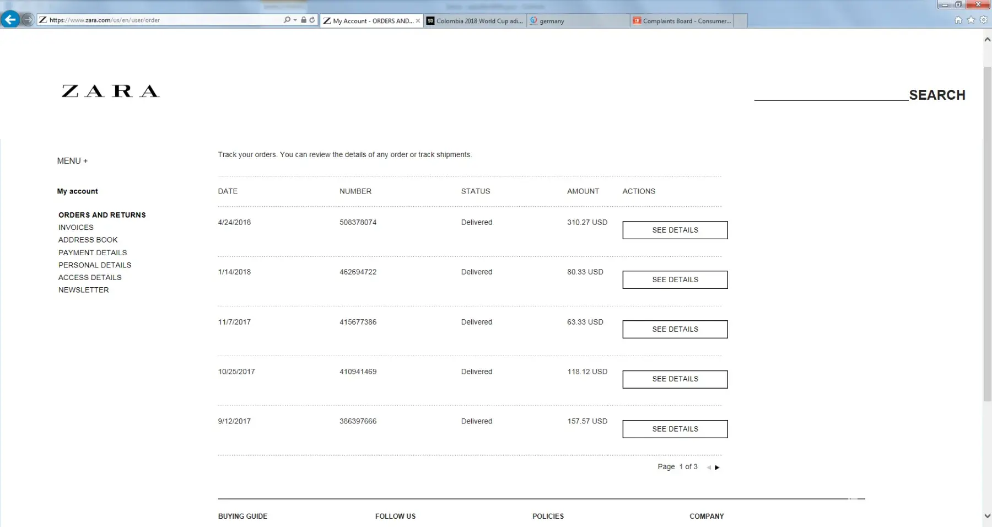Screen dimensions: 992x527
Task: Open the browser tools gear icon
Action: (x=983, y=20)
